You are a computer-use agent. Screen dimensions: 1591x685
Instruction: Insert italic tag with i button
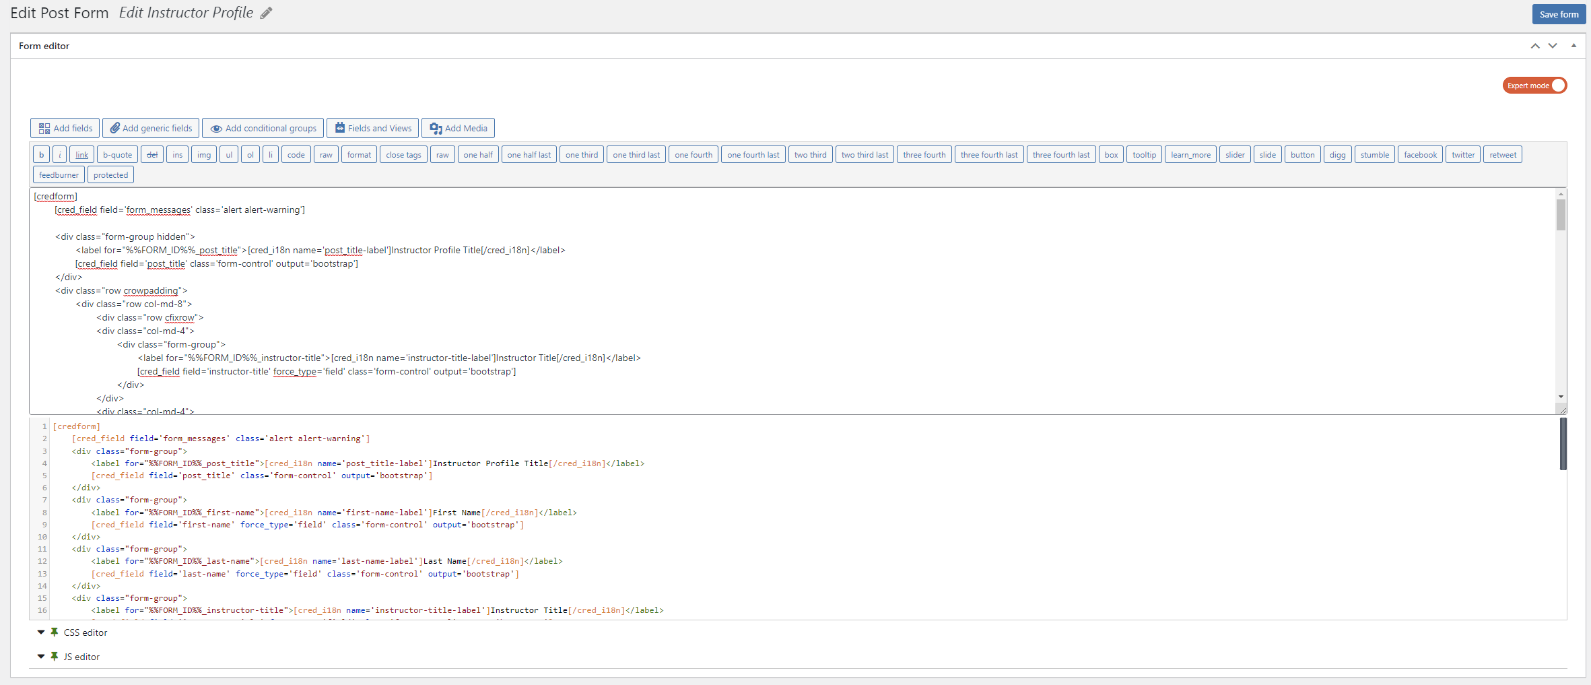click(60, 155)
